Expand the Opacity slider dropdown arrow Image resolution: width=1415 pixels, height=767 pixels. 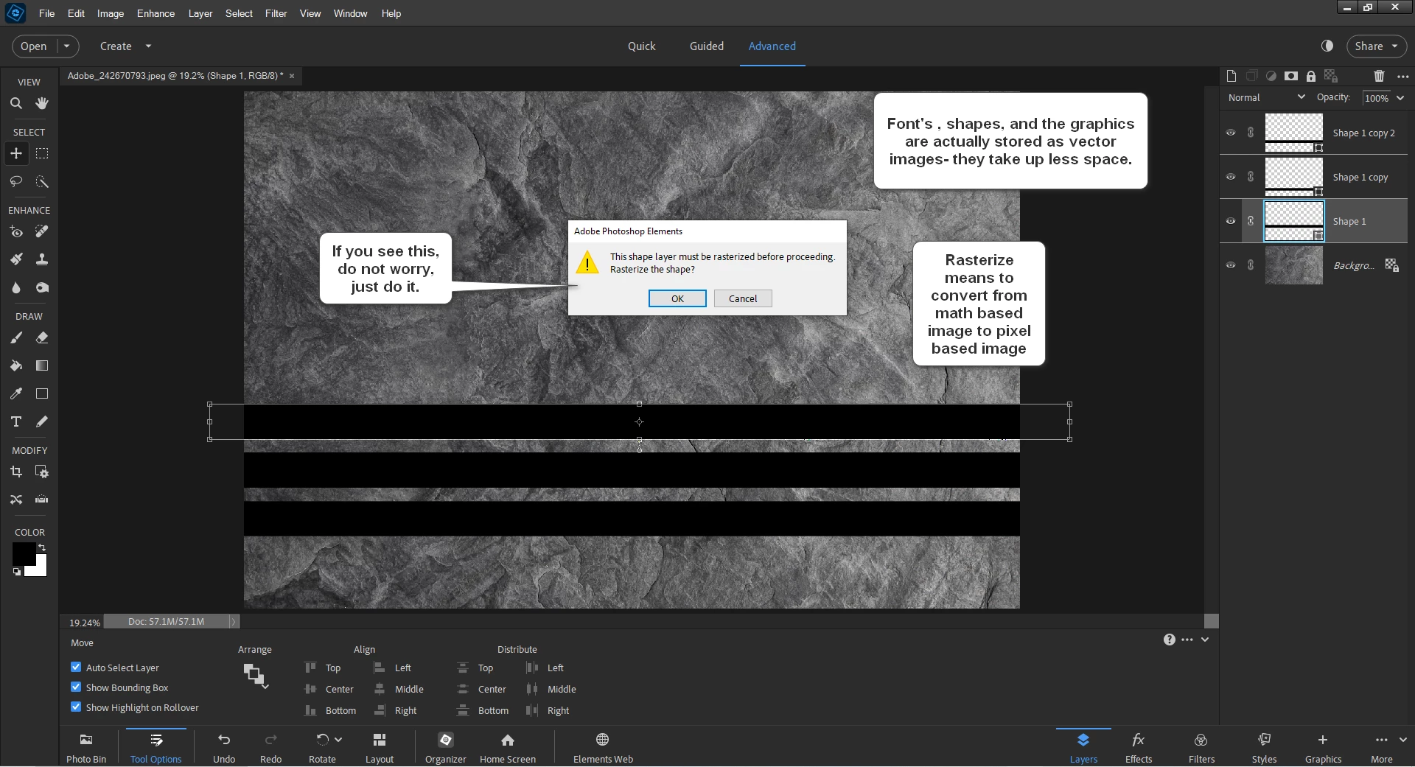point(1400,98)
